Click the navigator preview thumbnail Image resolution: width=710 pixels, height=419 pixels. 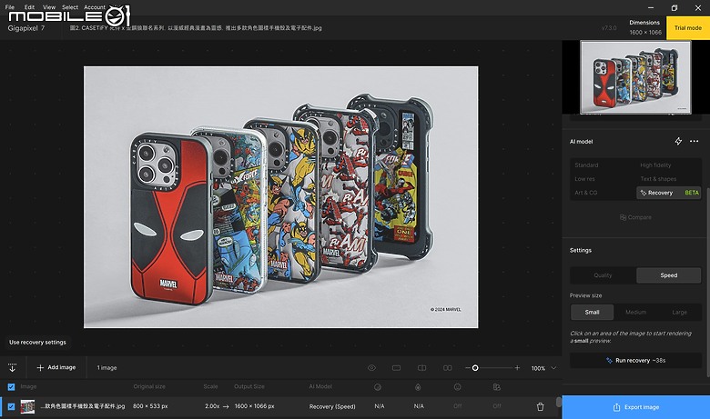coord(635,77)
